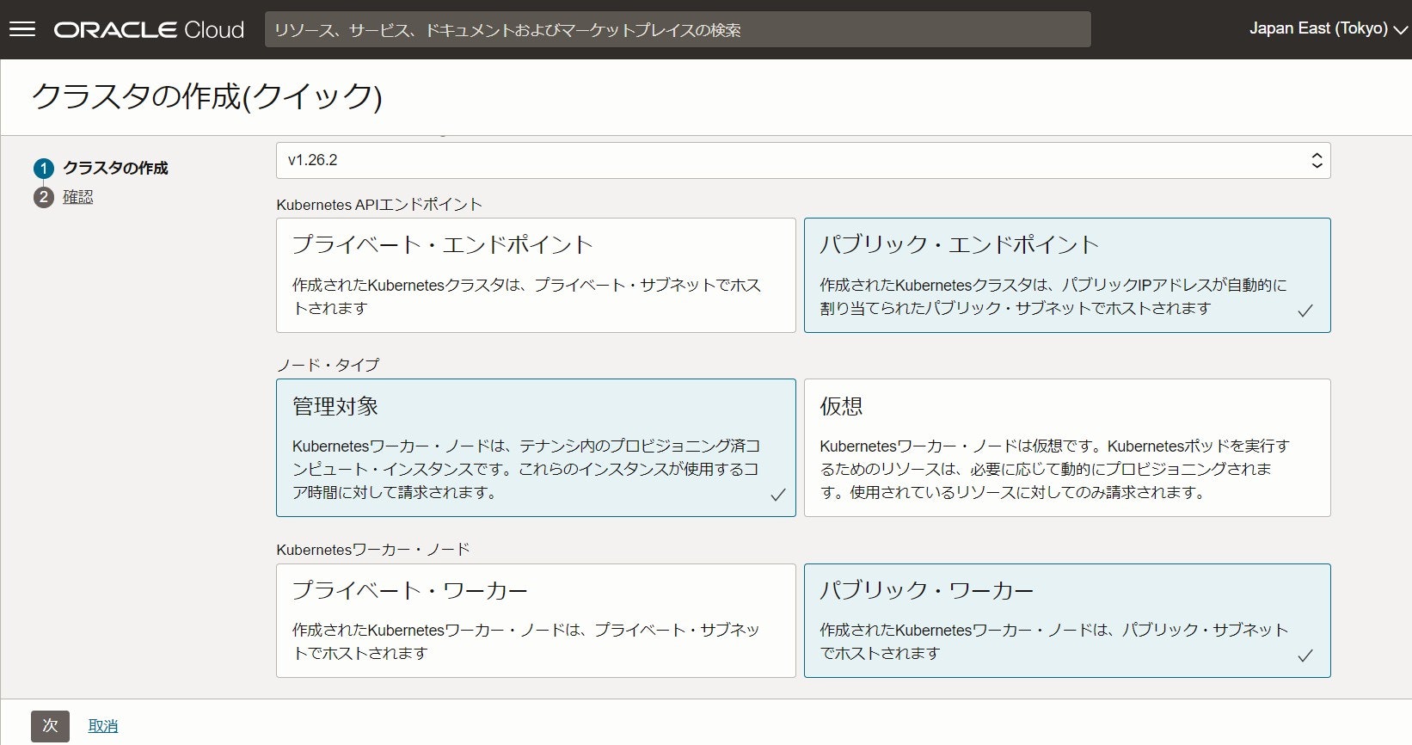Click the resource and service search field

[x=678, y=29]
